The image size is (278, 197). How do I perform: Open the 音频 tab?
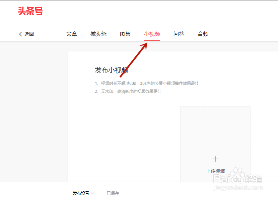click(203, 34)
